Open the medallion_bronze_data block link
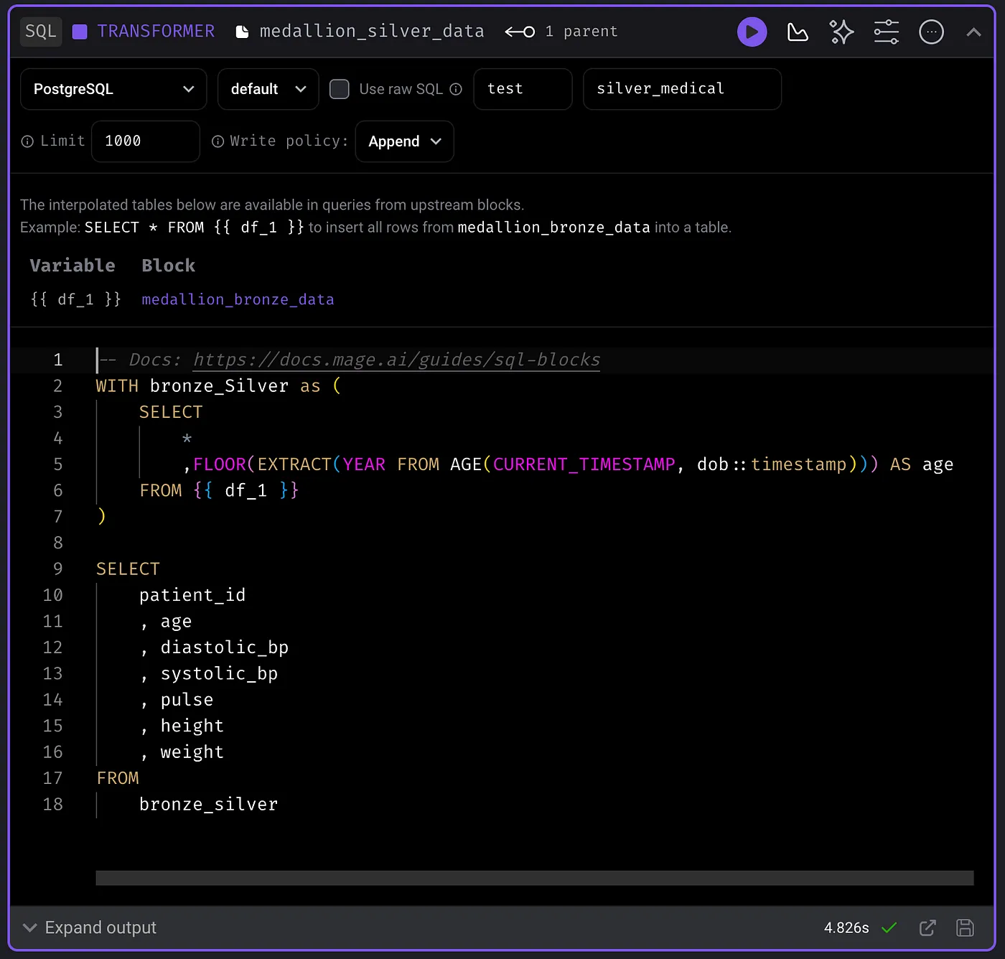The width and height of the screenshot is (1005, 959). click(x=238, y=299)
